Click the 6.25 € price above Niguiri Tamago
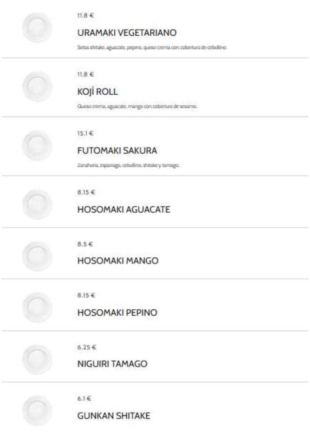This screenshot has height=438, width=310. pos(86,347)
